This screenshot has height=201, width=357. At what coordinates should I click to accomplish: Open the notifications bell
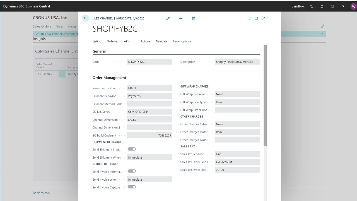[x=322, y=6]
